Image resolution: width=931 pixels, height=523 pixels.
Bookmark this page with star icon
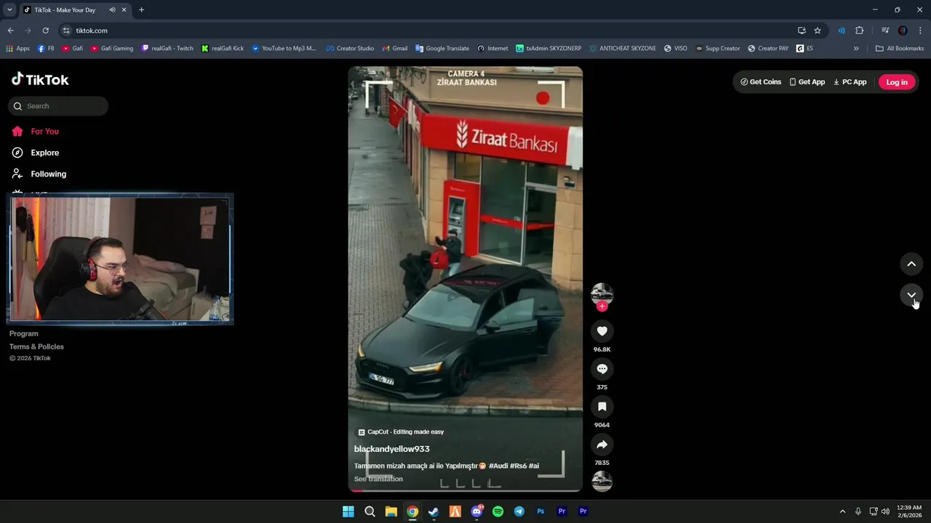tap(818, 31)
